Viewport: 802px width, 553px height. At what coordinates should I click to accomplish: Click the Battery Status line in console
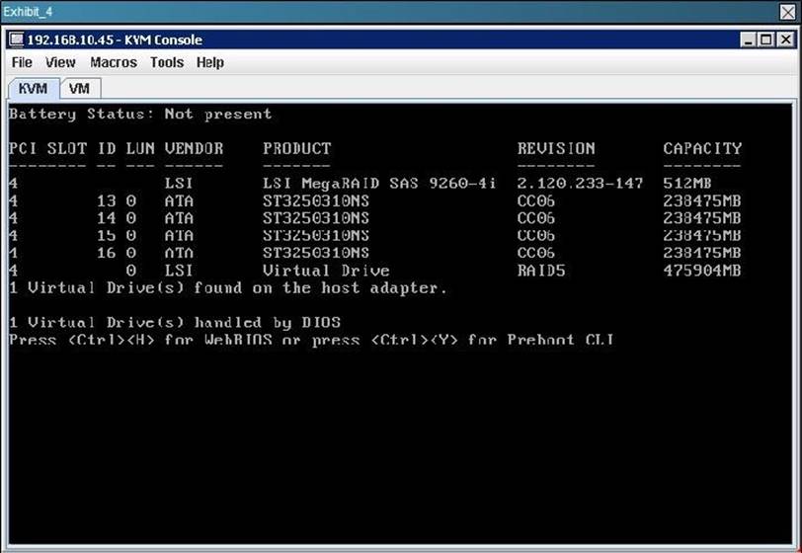140,114
